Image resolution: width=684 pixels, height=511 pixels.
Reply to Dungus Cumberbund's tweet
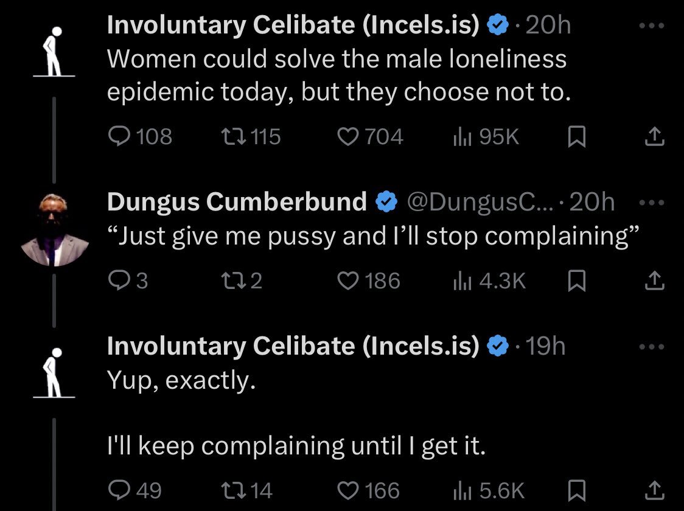117,280
